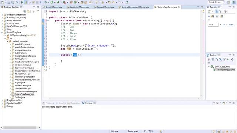Screen dimensions: 237x133
Task: Click the Open Console icon
Action: click(224, 103)
